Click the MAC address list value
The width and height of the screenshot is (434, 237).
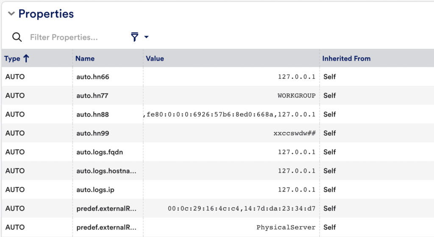[242, 209]
